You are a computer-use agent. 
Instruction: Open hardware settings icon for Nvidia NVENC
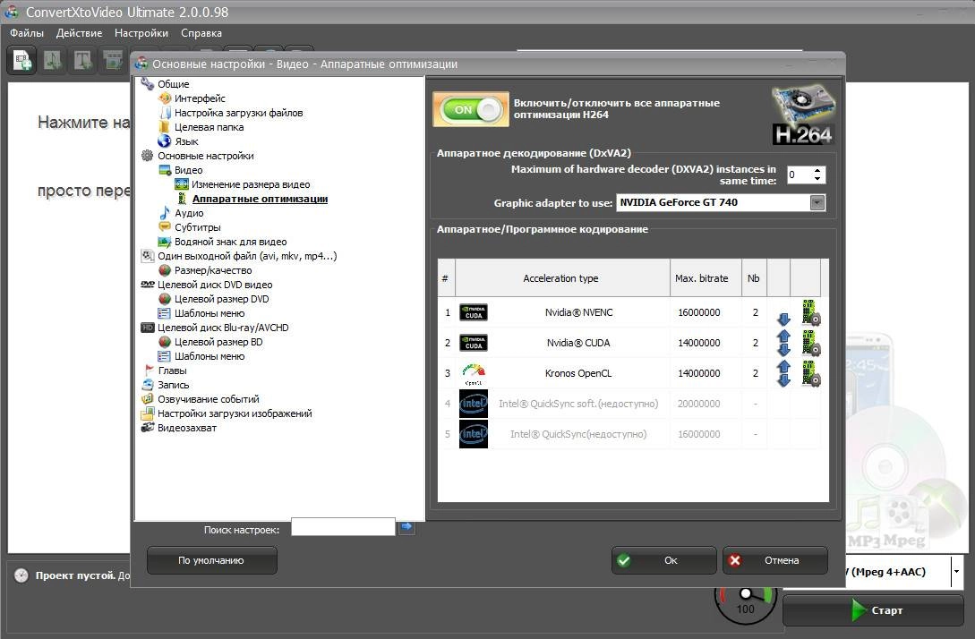[x=811, y=312]
